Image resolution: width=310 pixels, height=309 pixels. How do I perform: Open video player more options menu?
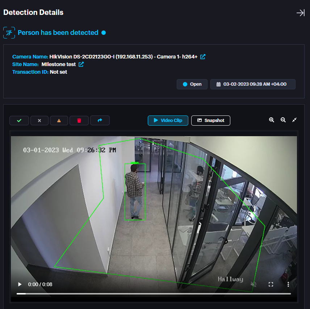coord(288,284)
